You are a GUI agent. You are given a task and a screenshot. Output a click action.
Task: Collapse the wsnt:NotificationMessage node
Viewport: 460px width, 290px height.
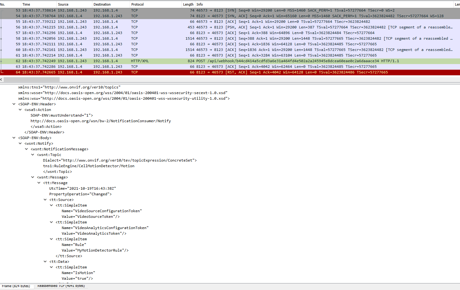click(27, 149)
